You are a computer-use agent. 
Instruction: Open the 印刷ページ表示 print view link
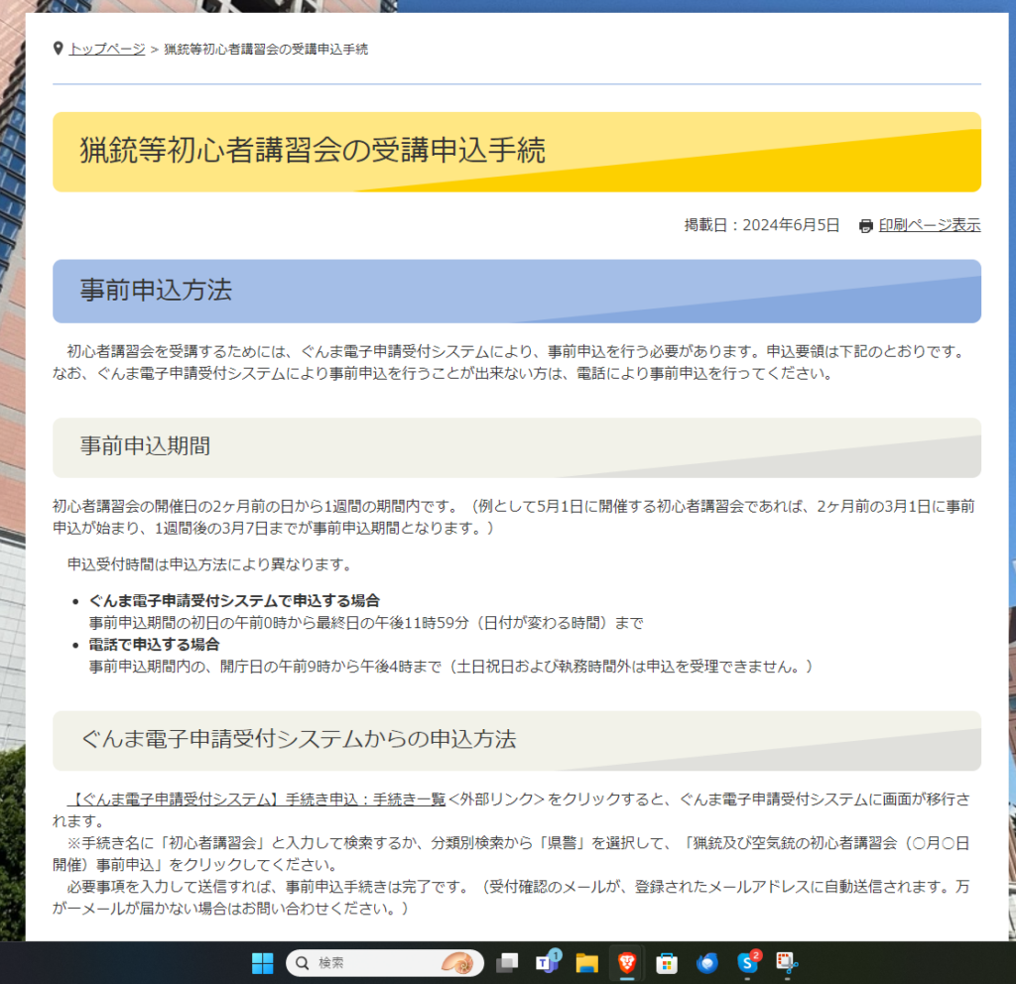click(929, 225)
